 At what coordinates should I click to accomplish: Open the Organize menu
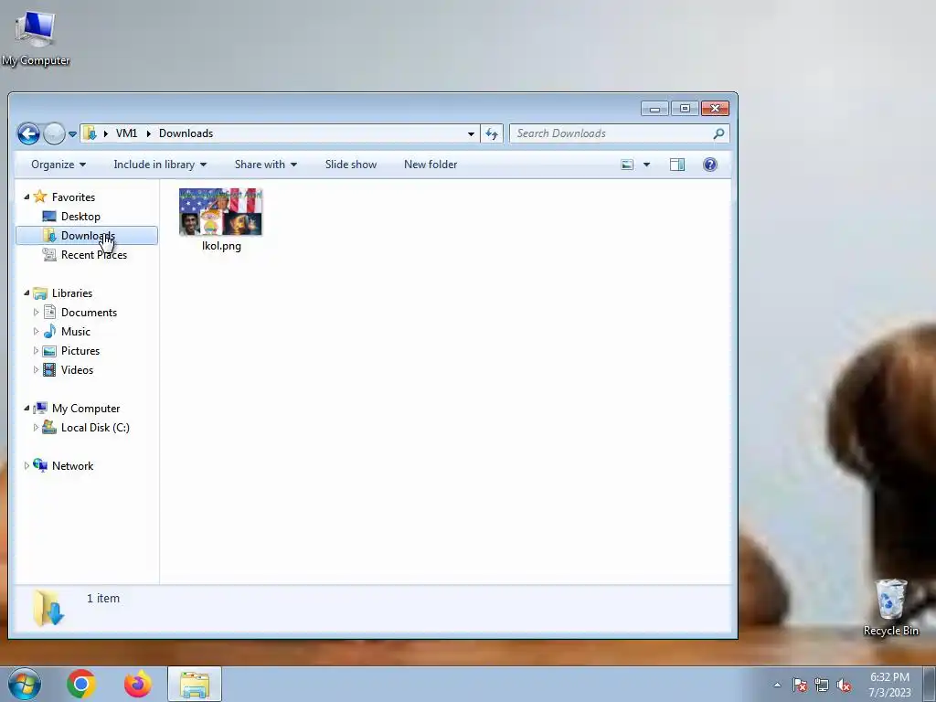[58, 165]
